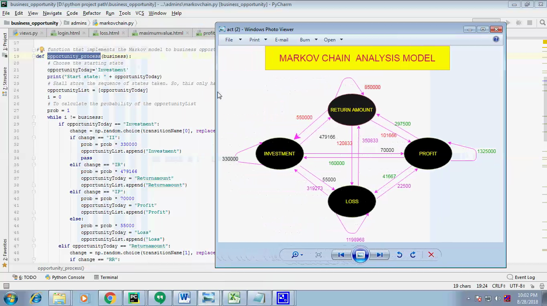This screenshot has width=547, height=306.
Task: Open the Event Log panel
Action: [521, 277]
